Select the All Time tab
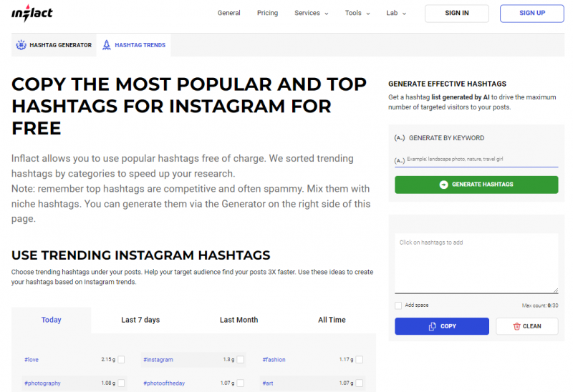 (332, 320)
